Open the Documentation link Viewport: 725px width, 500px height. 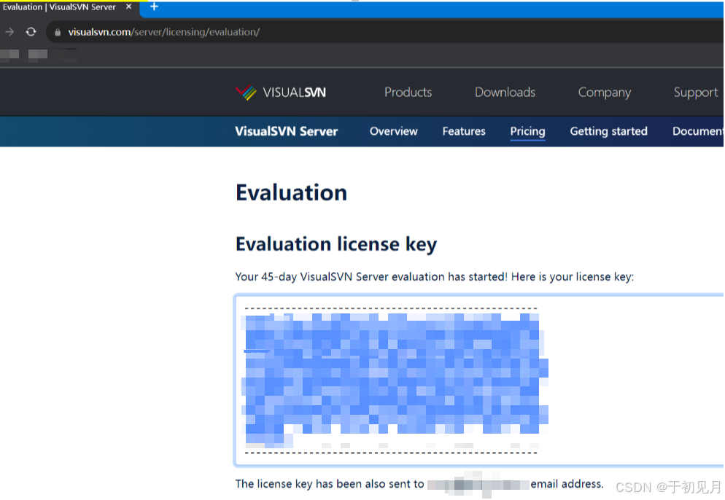(698, 131)
